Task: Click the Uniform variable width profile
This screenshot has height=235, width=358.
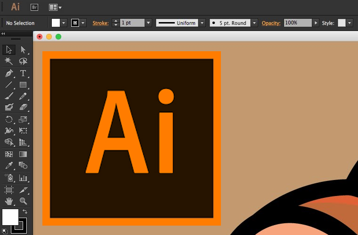Action: (x=177, y=23)
